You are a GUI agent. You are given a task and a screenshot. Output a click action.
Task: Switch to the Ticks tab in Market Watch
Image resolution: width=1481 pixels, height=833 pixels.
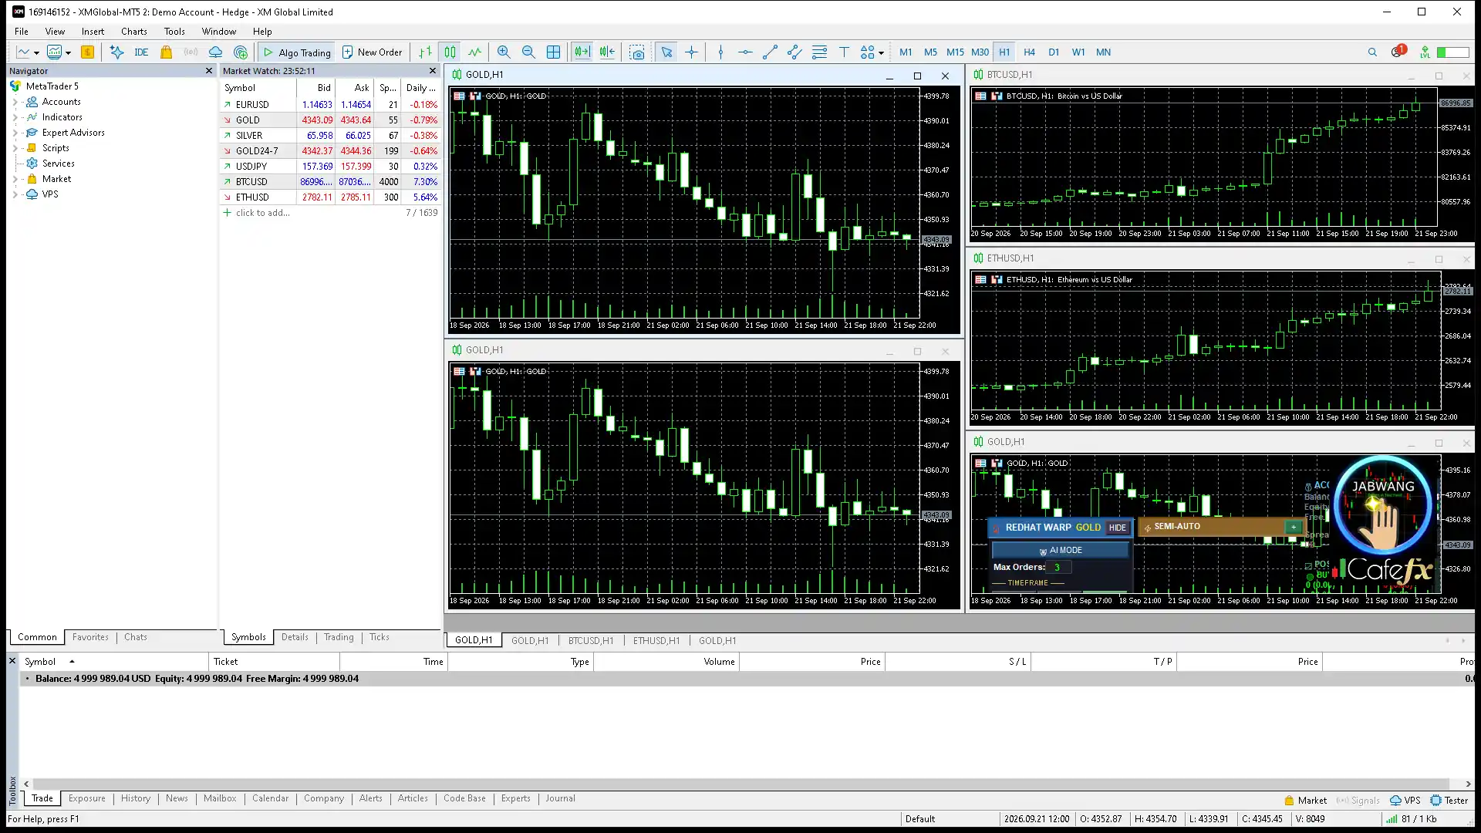tap(379, 637)
